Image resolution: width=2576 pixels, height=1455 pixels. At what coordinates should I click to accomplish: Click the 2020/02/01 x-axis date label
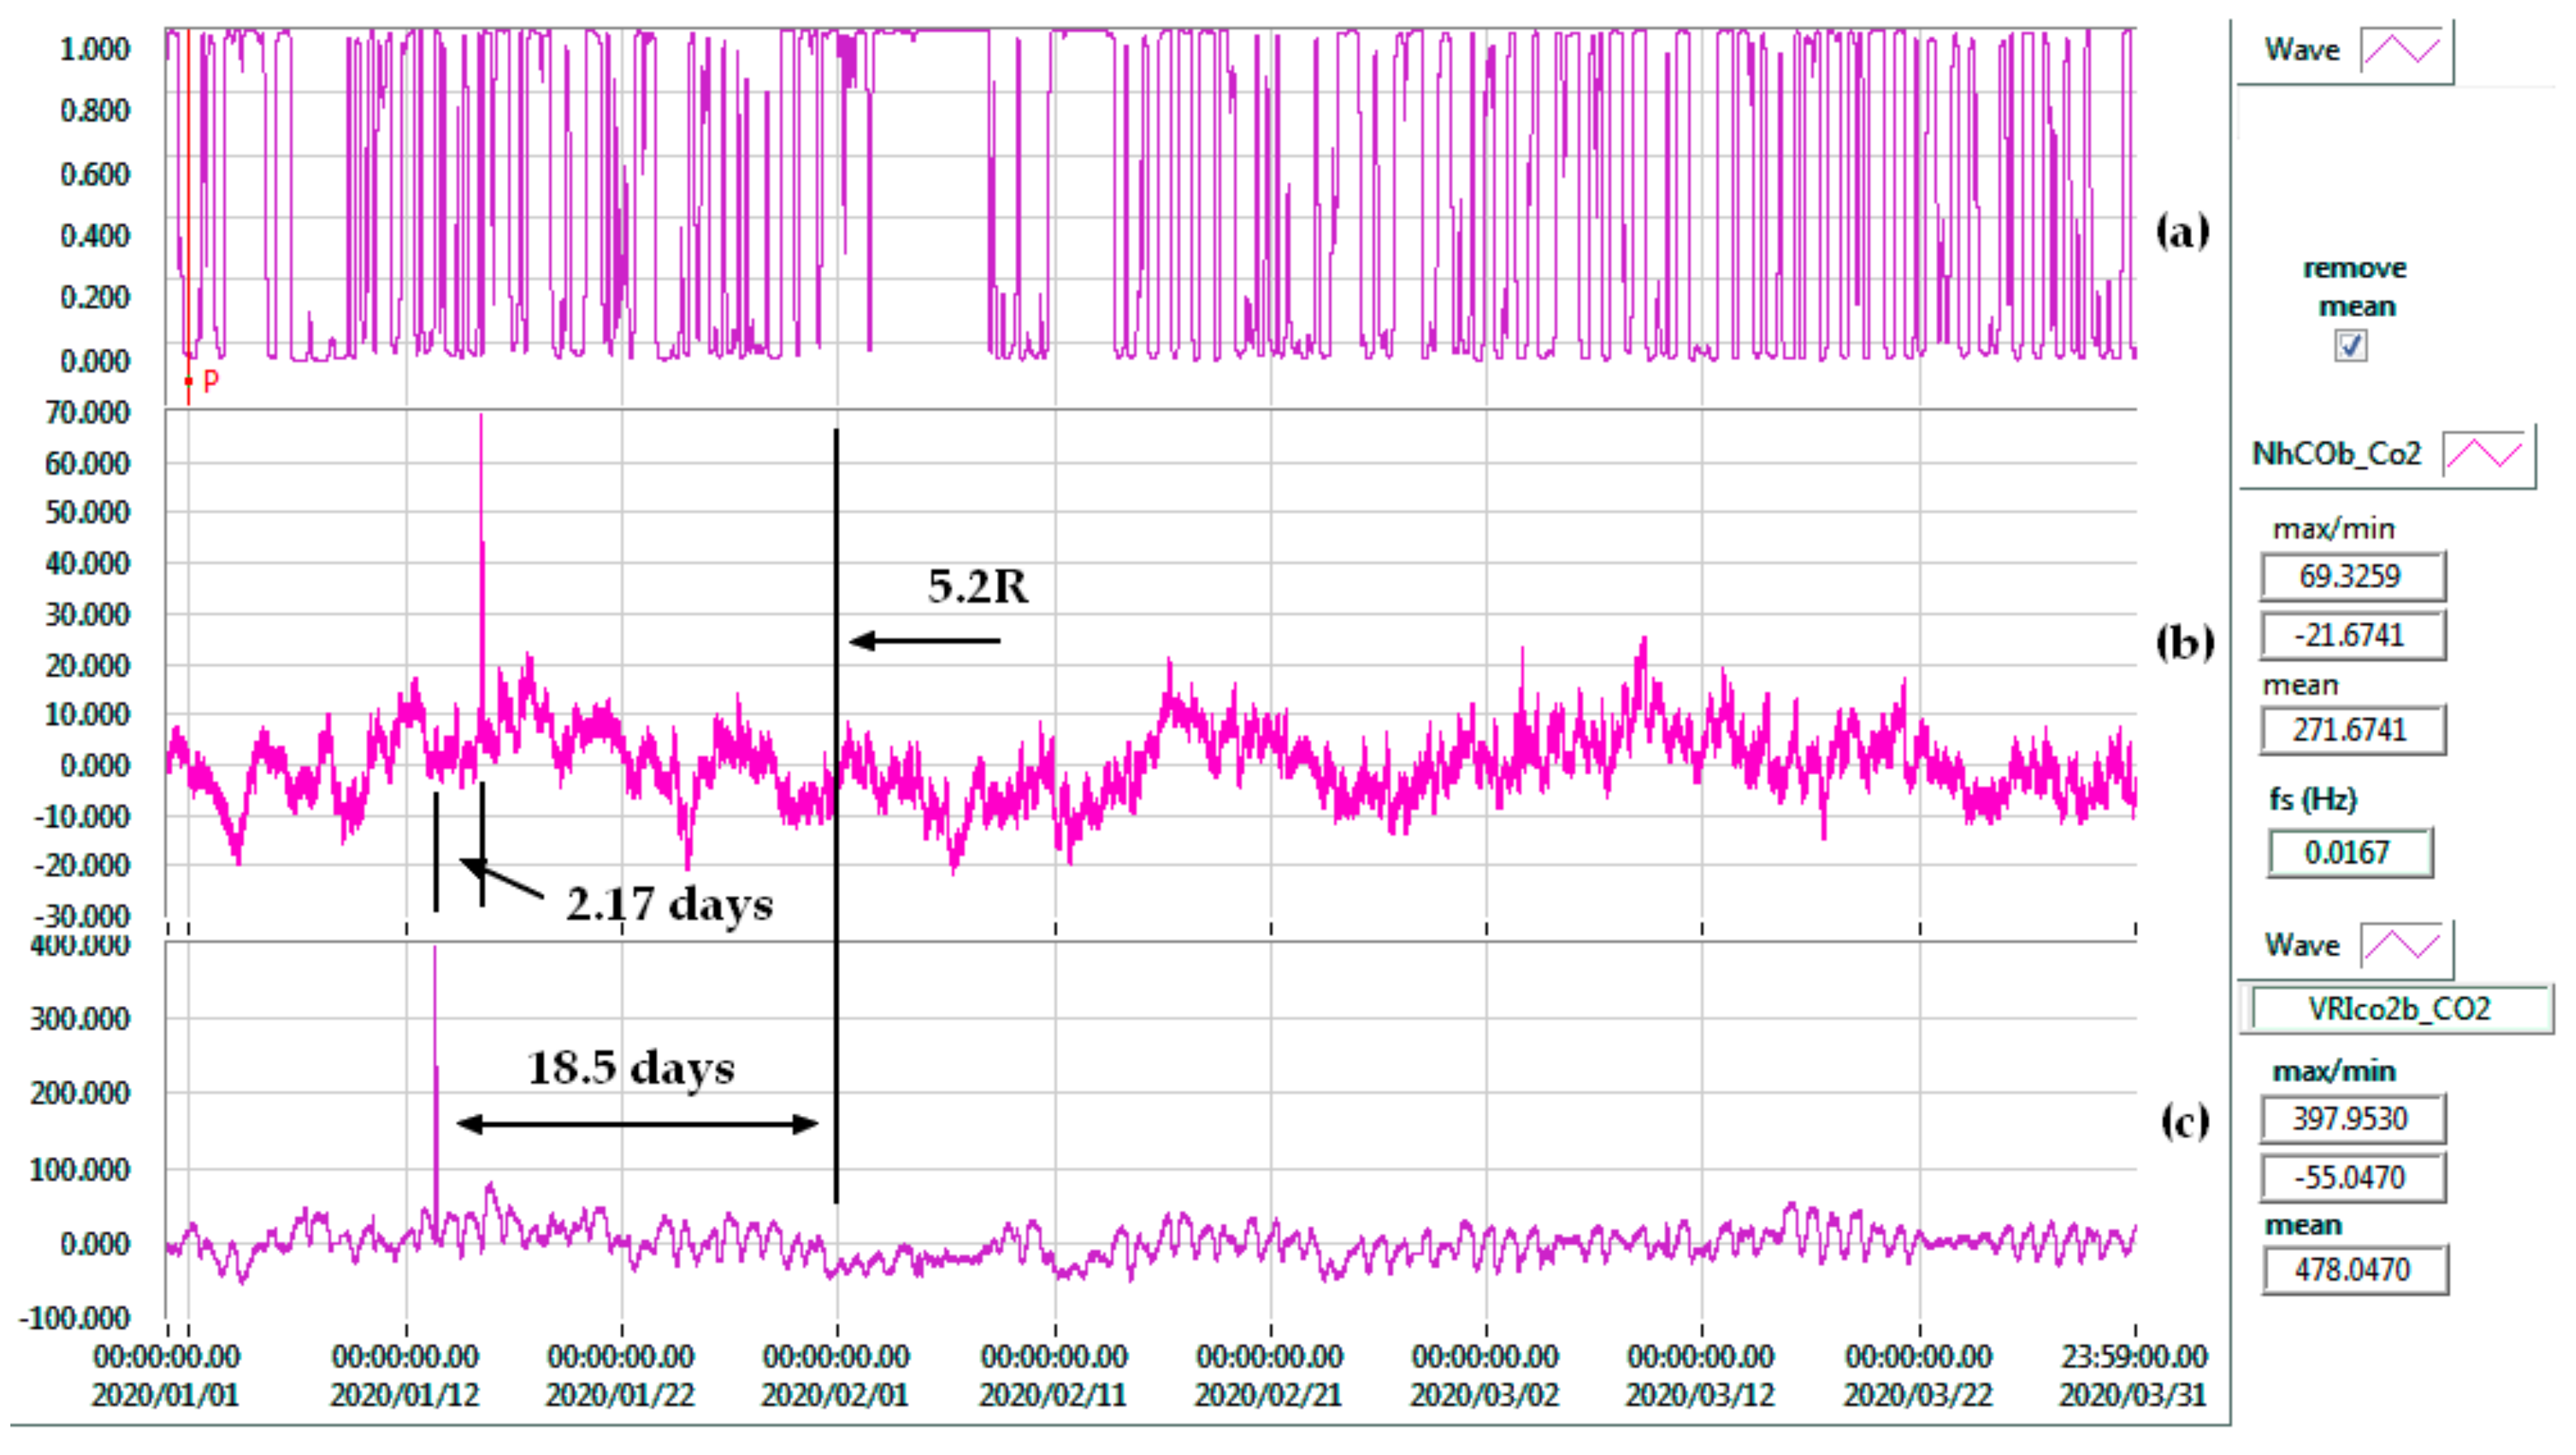click(835, 1394)
